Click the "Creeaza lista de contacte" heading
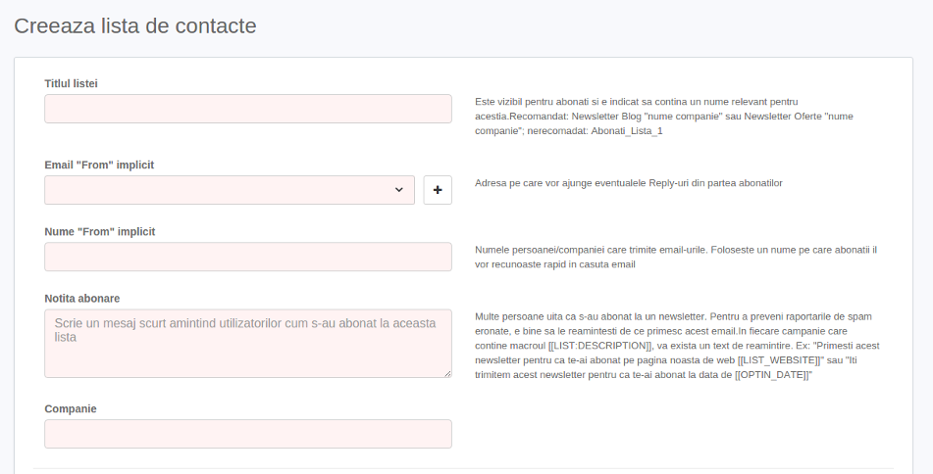The width and height of the screenshot is (933, 474). coord(135,25)
